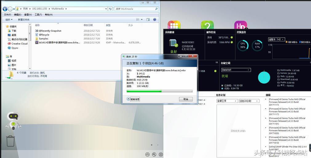Click the NAS device health icon
311x158 pixels.
(173, 43)
